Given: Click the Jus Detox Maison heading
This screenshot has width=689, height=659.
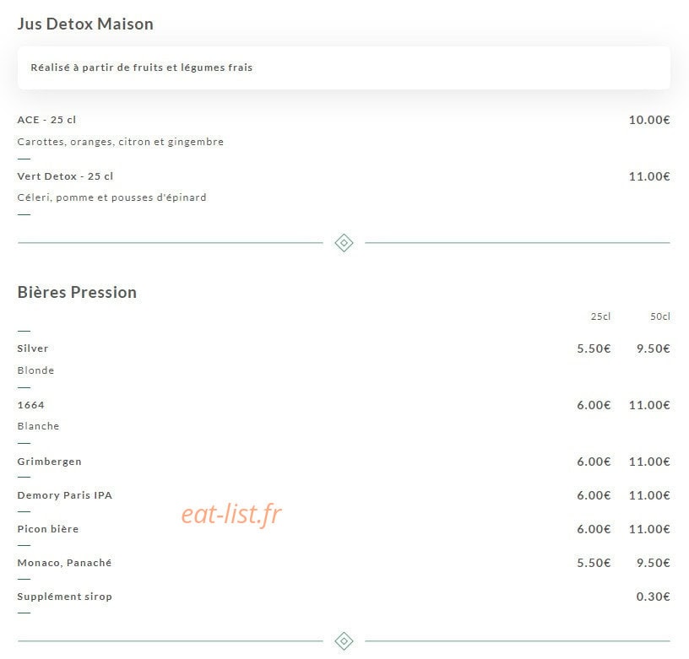Looking at the screenshot, I should [85, 24].
